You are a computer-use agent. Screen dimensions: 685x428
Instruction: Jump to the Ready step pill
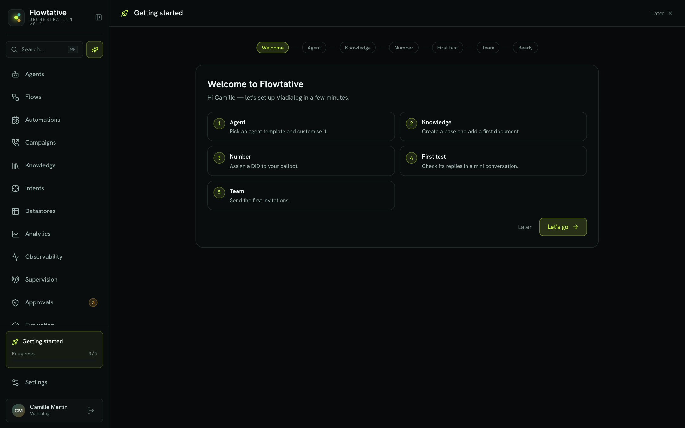tap(525, 48)
